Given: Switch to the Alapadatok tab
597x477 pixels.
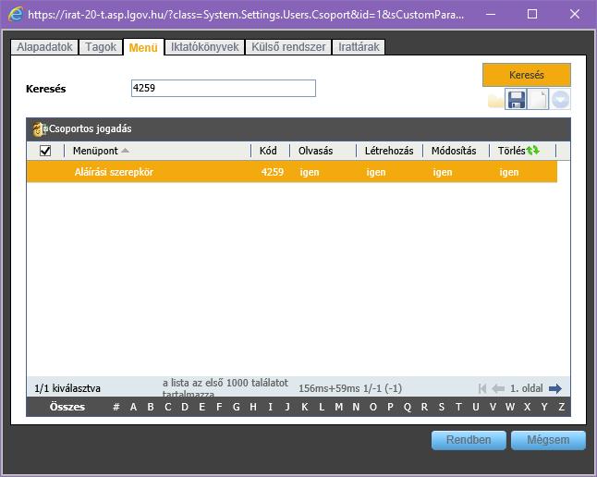Looking at the screenshot, I should pos(44,47).
